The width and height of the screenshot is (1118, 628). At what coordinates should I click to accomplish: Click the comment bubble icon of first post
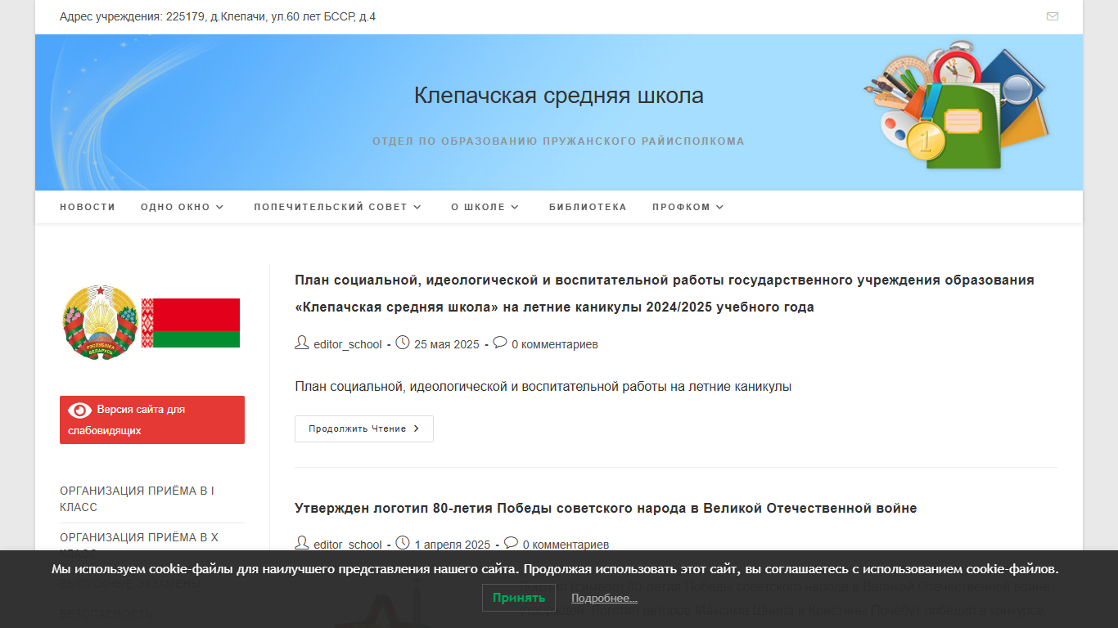[500, 343]
